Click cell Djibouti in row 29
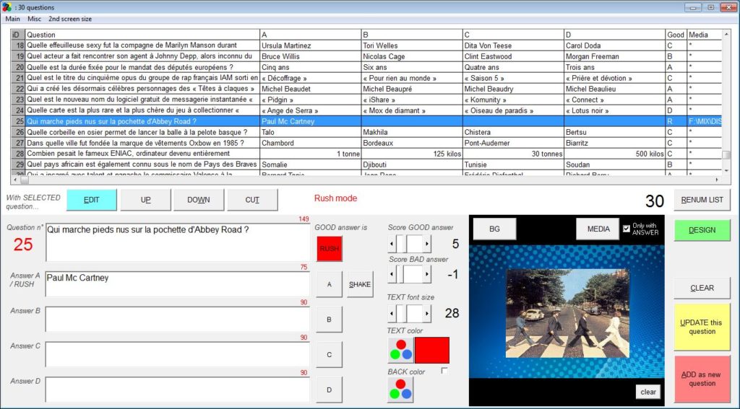The height and width of the screenshot is (409, 740). (411, 164)
